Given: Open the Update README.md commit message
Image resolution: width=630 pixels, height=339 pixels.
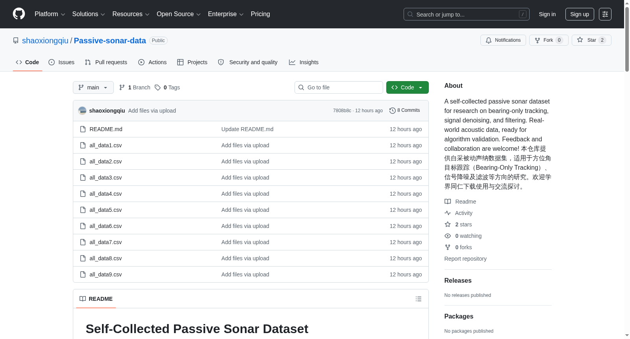Looking at the screenshot, I should tap(247, 129).
